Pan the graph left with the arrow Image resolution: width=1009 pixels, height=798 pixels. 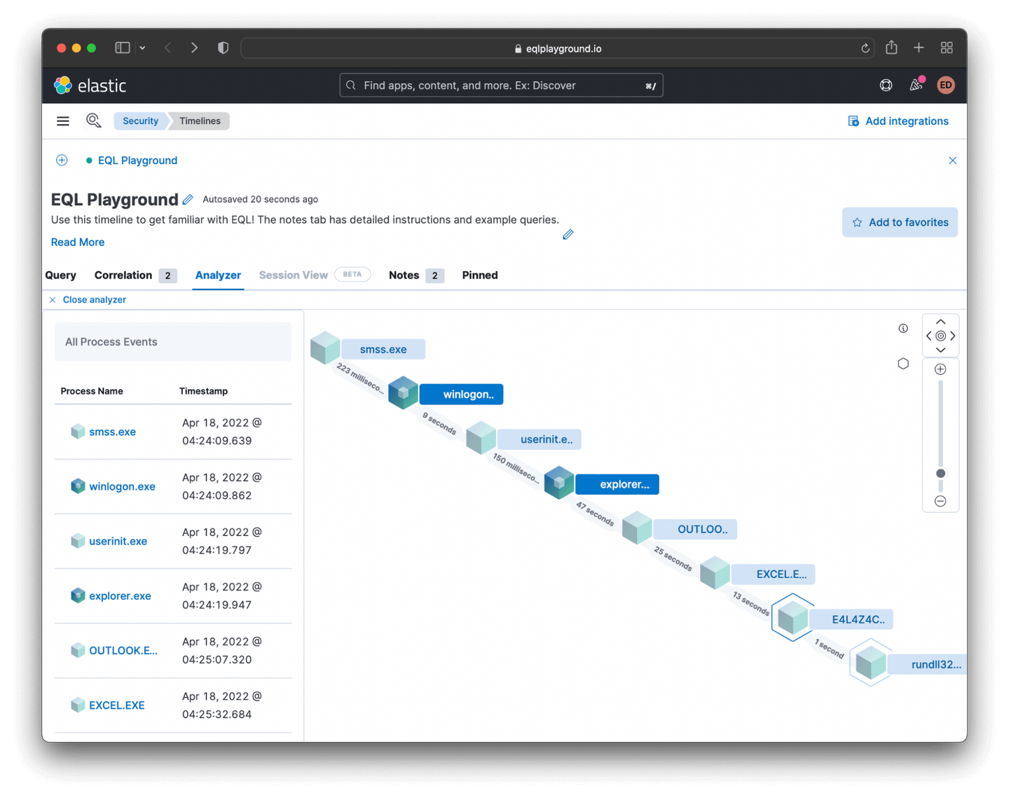[929, 336]
